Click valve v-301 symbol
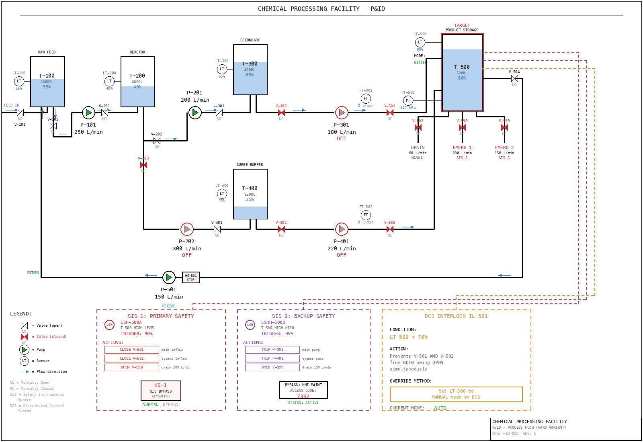Screen dimensions: 643x442 [219, 113]
